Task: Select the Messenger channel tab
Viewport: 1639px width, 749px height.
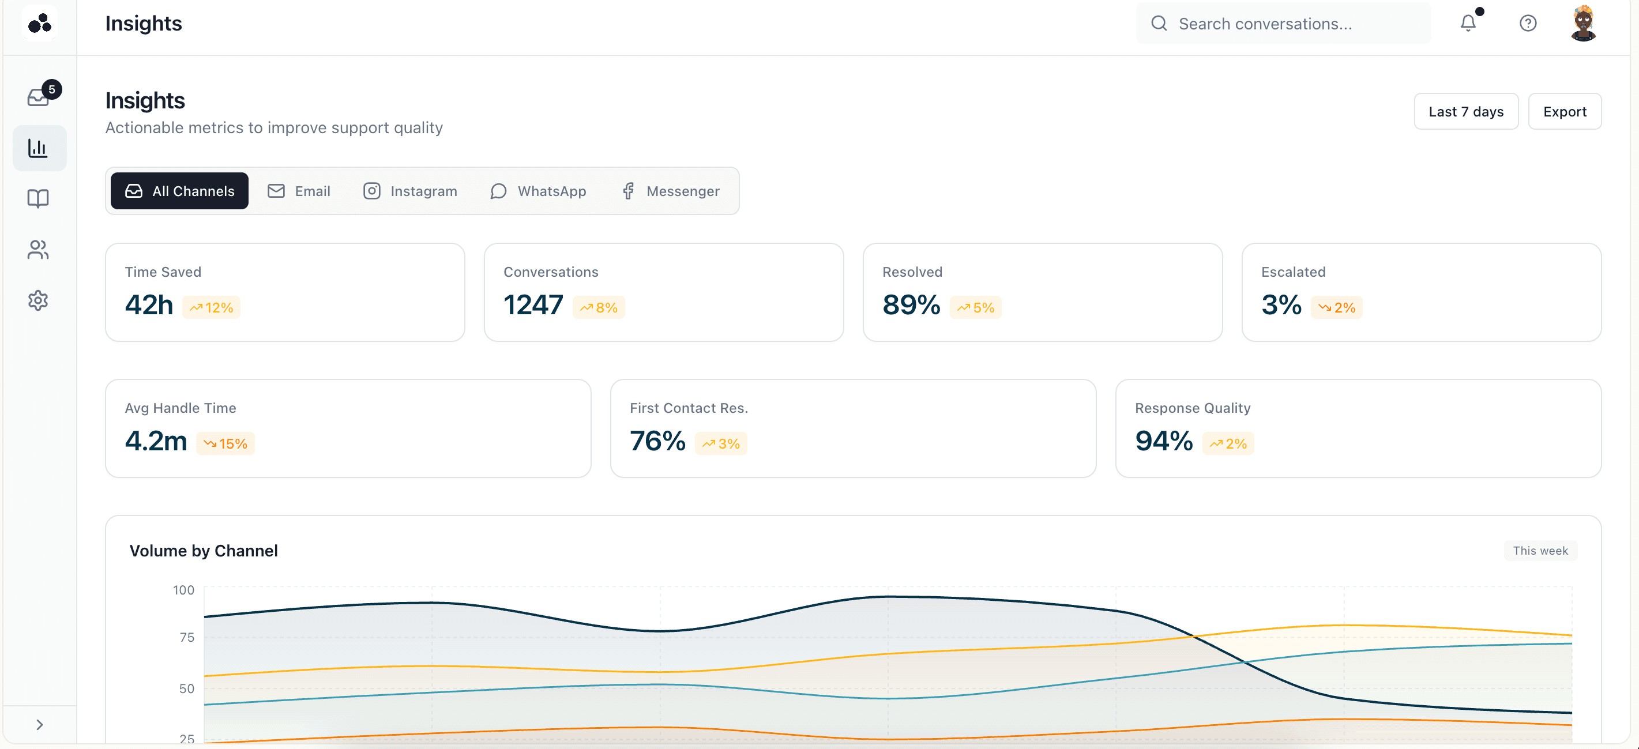Action: (670, 191)
